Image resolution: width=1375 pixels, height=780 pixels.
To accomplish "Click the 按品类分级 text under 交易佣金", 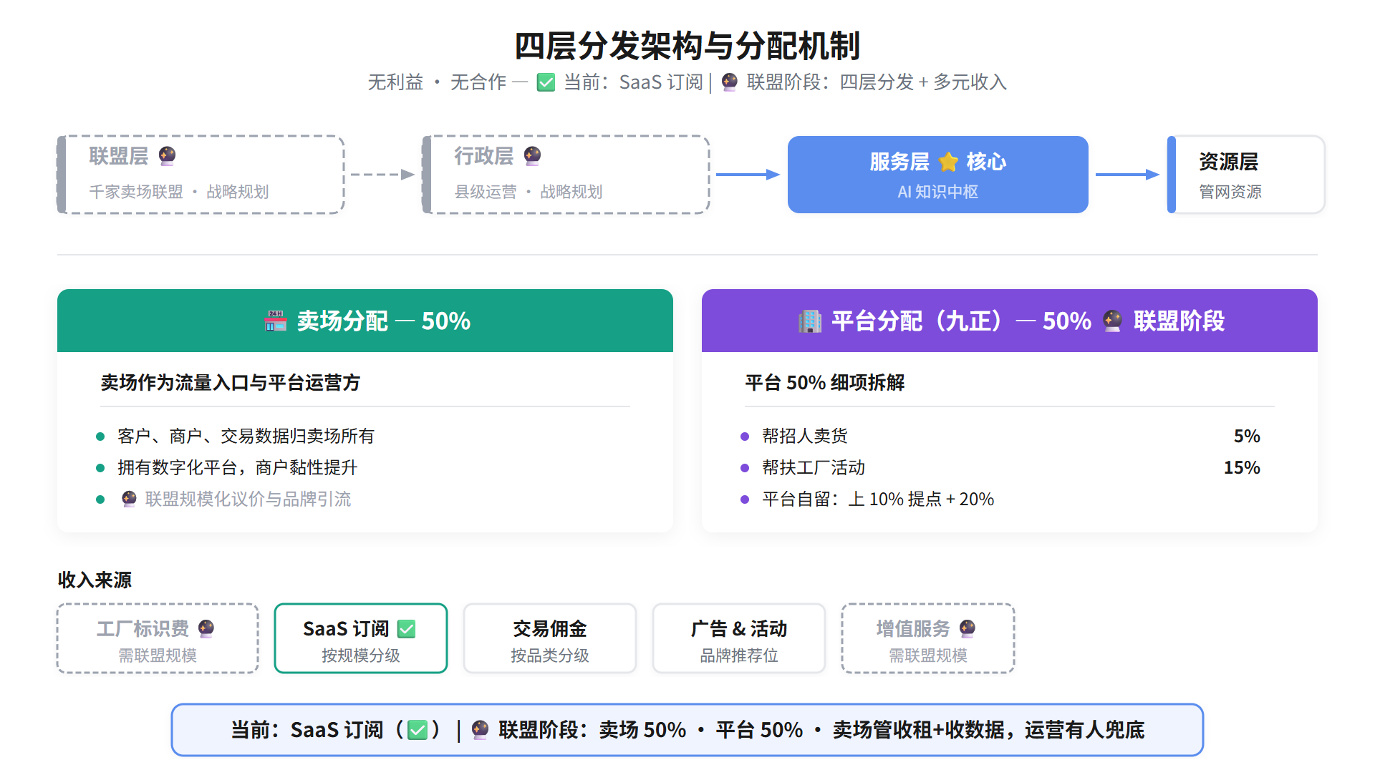I will [x=550, y=655].
